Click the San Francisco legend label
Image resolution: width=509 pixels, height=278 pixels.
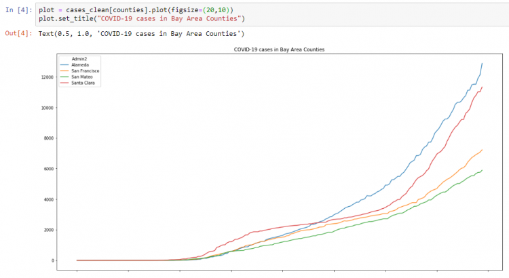[84, 70]
